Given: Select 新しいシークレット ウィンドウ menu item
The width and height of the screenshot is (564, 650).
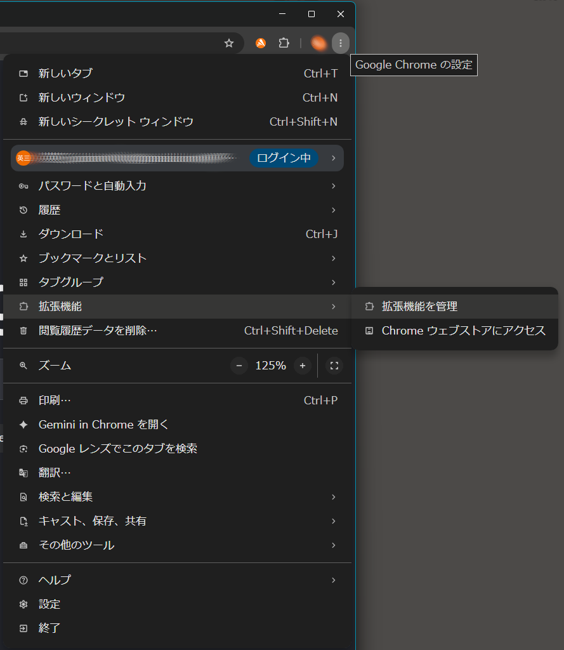Looking at the screenshot, I should [178, 122].
